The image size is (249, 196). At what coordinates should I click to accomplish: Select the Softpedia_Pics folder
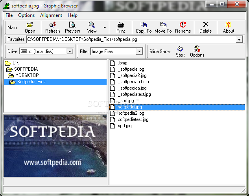(x=55, y=82)
